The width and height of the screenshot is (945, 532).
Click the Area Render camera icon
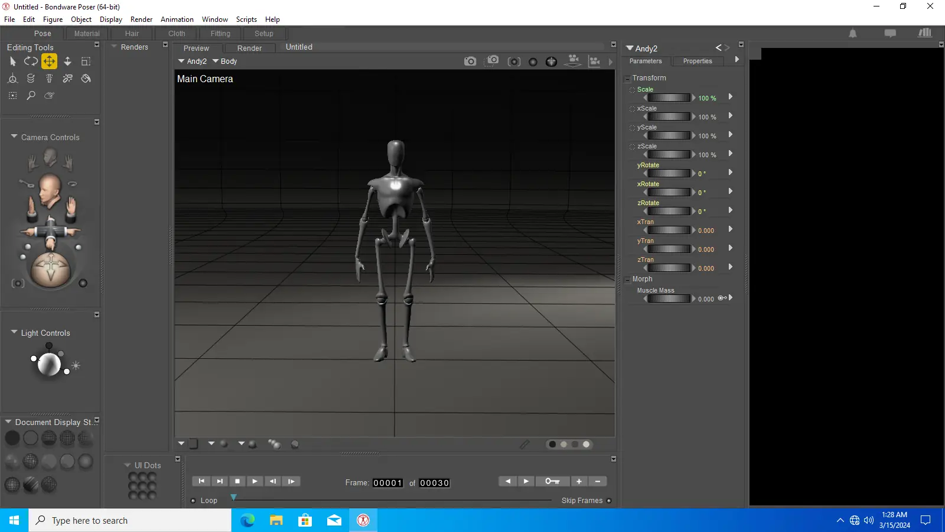491,60
